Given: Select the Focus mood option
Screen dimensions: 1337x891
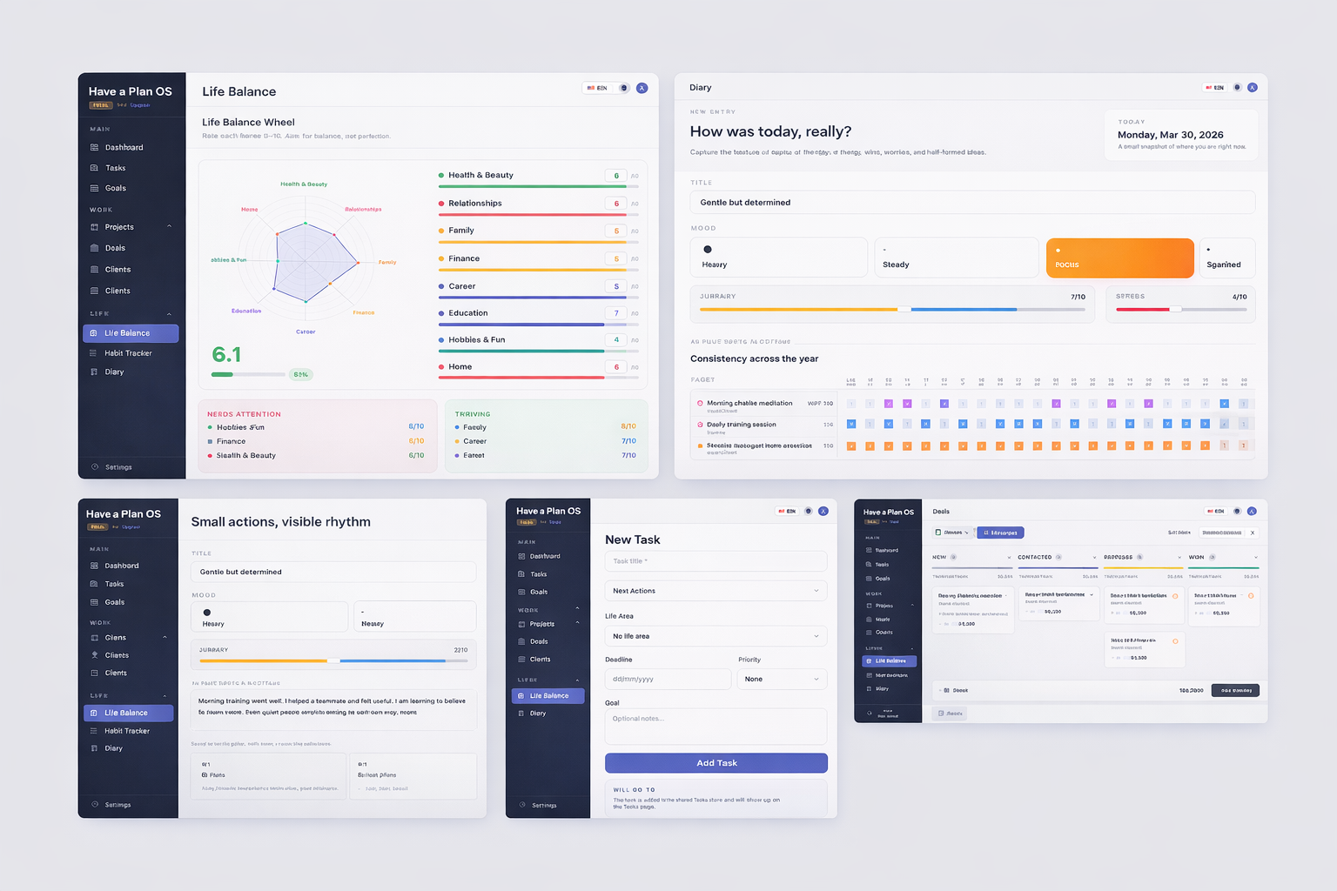Looking at the screenshot, I should (1119, 258).
